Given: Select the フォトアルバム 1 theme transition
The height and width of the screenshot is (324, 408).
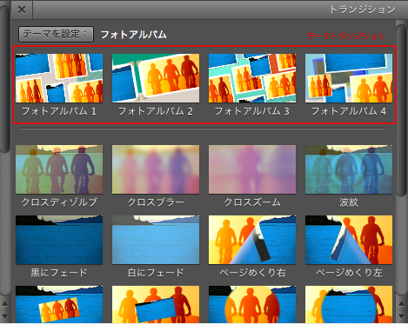Looking at the screenshot, I should 59,78.
